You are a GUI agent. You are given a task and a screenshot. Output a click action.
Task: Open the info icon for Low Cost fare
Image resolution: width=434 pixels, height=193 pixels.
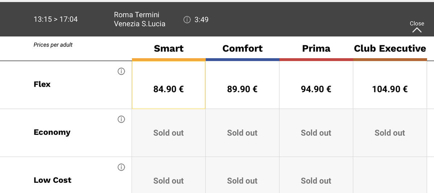[122, 167]
